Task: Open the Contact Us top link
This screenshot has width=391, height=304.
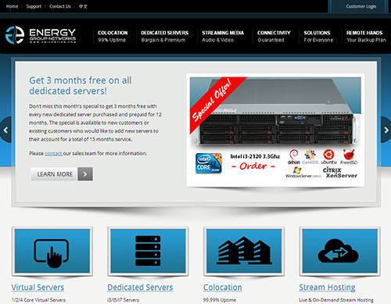Action: (60, 6)
